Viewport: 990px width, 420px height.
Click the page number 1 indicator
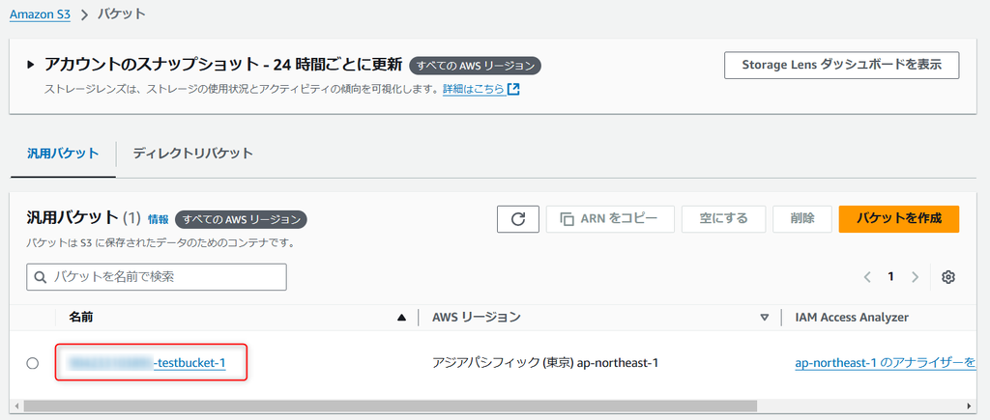point(890,277)
